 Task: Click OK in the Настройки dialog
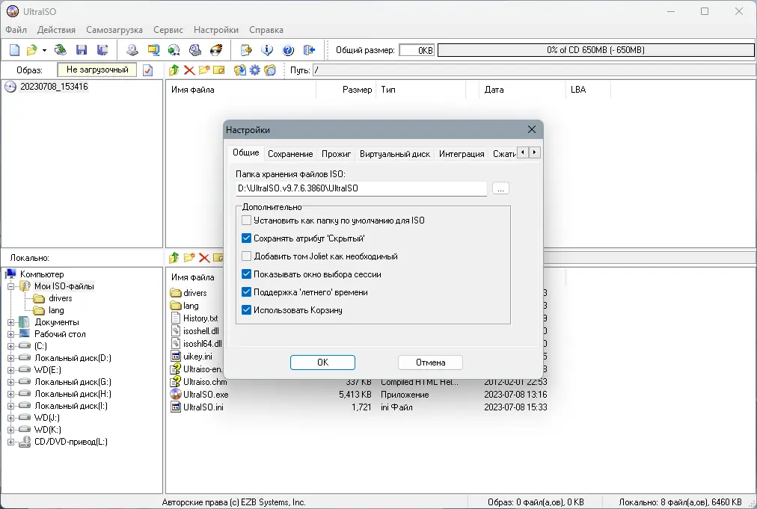tap(322, 363)
